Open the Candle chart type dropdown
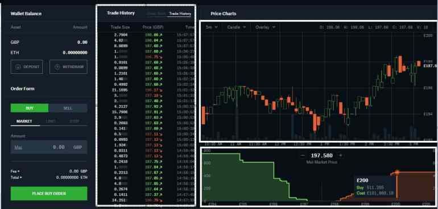This screenshot has height=209, width=438. coord(236,27)
